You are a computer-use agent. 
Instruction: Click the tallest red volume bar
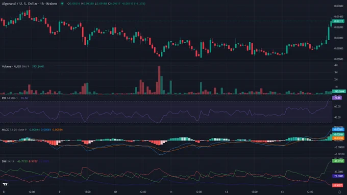pos(159,80)
